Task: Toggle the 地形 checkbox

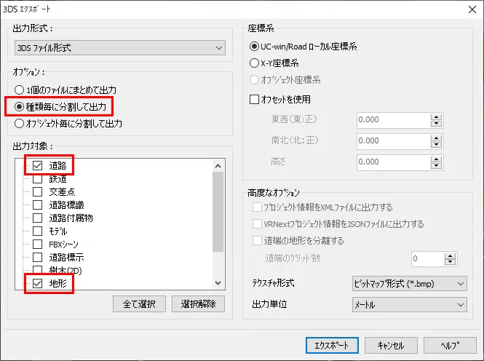Action: pyautogui.click(x=37, y=283)
